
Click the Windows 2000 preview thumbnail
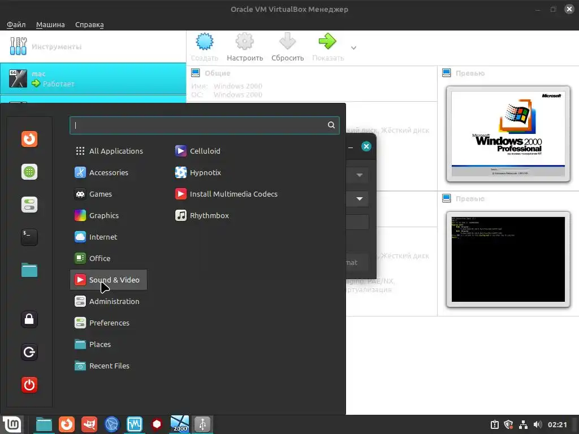[508, 134]
